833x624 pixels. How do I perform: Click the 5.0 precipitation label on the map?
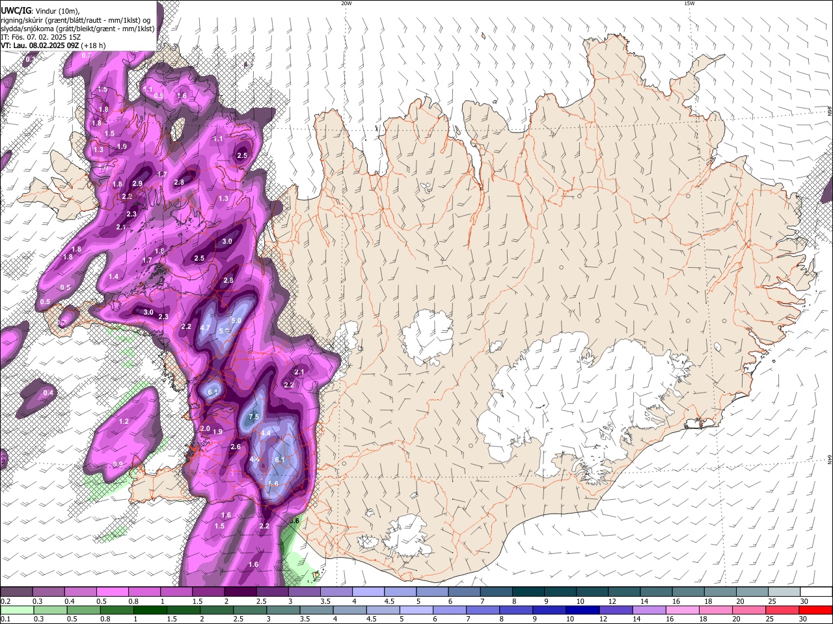coord(236,320)
